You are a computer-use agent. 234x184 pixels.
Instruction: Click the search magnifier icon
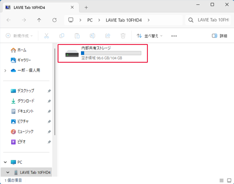point(191,20)
